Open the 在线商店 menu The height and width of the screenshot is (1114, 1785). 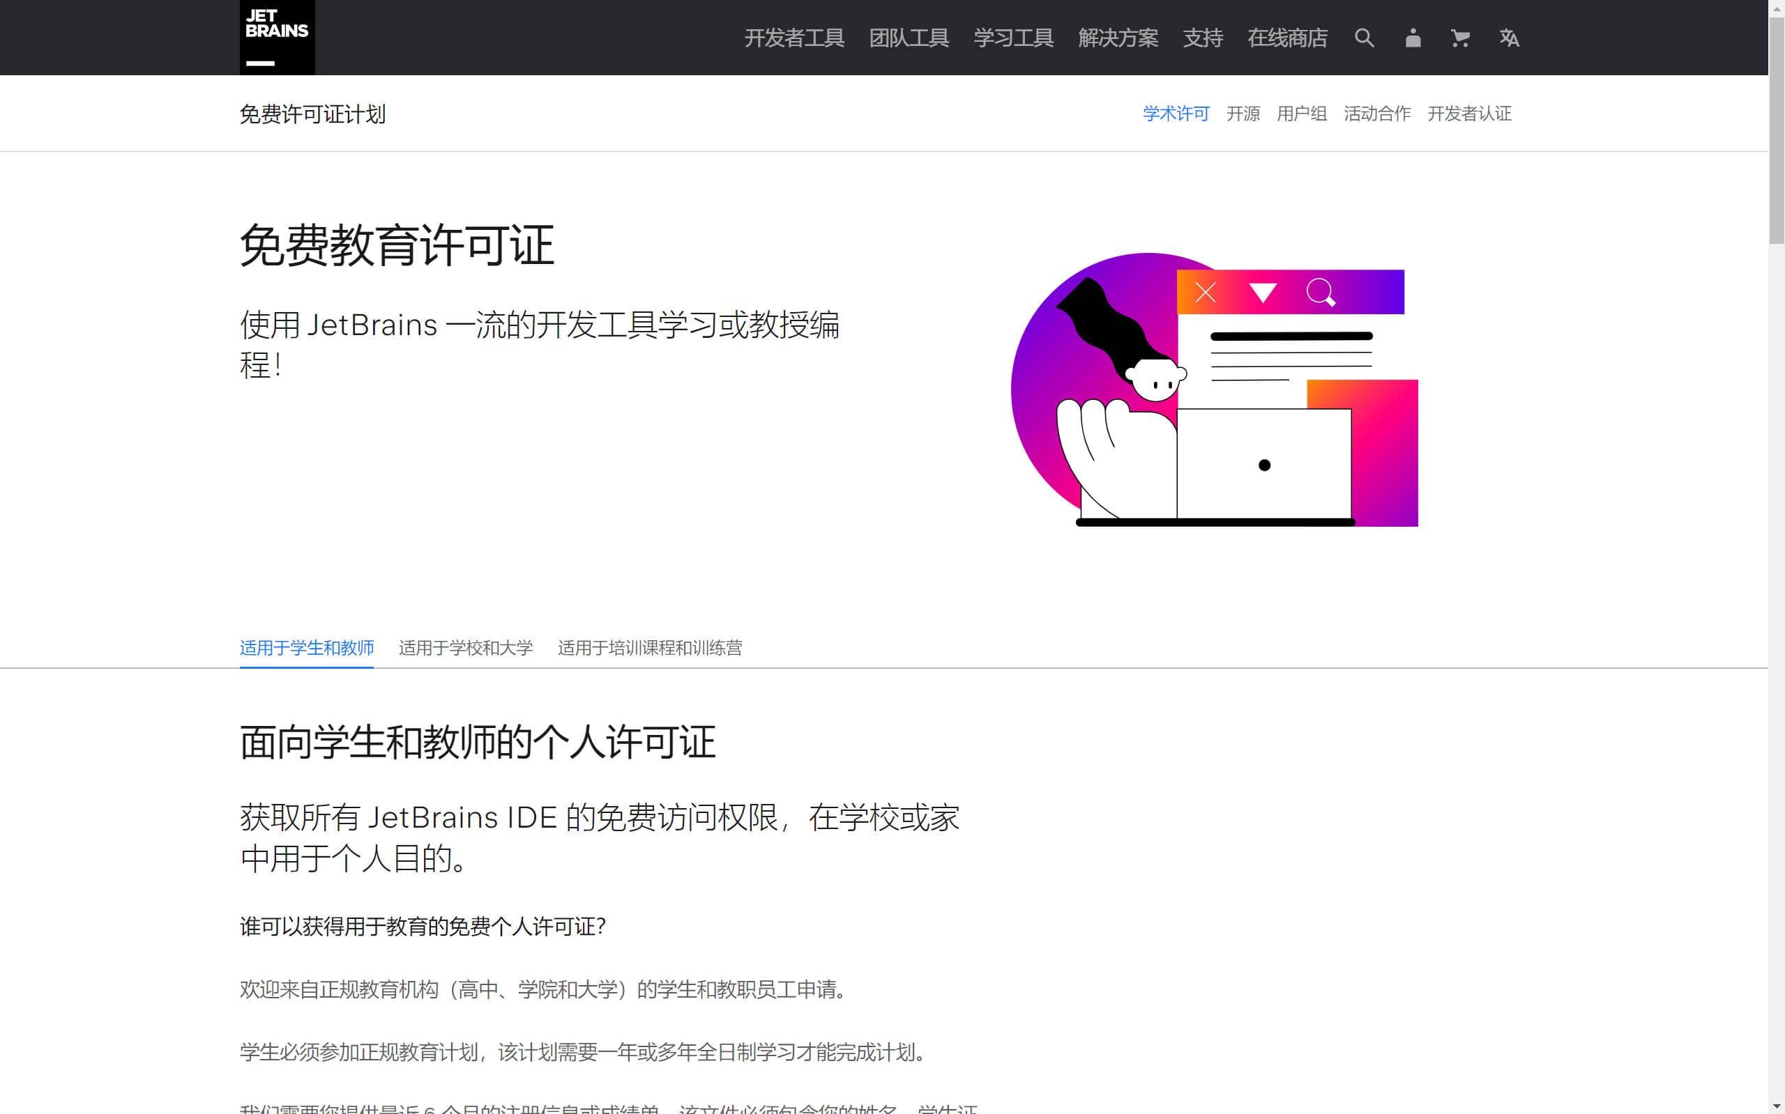tap(1287, 38)
